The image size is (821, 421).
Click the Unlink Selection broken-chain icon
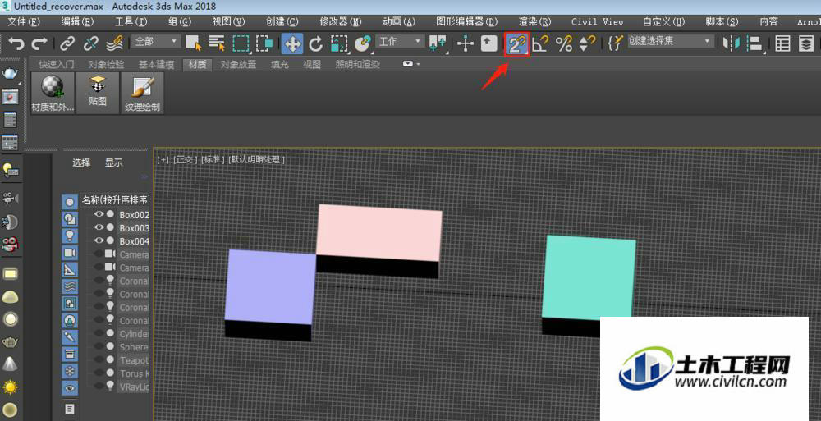pyautogui.click(x=91, y=43)
